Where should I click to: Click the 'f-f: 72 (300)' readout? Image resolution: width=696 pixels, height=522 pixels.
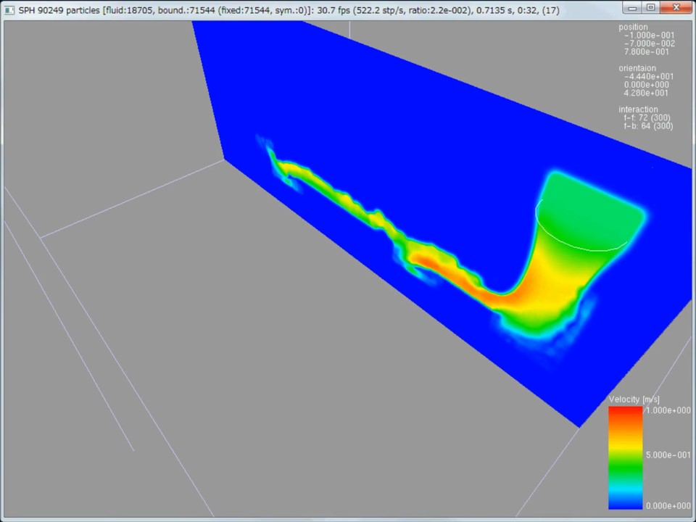(647, 117)
